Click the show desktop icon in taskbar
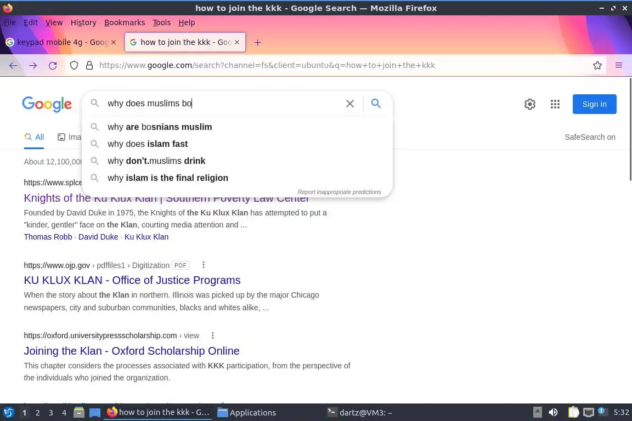The image size is (632, 421). point(95,412)
